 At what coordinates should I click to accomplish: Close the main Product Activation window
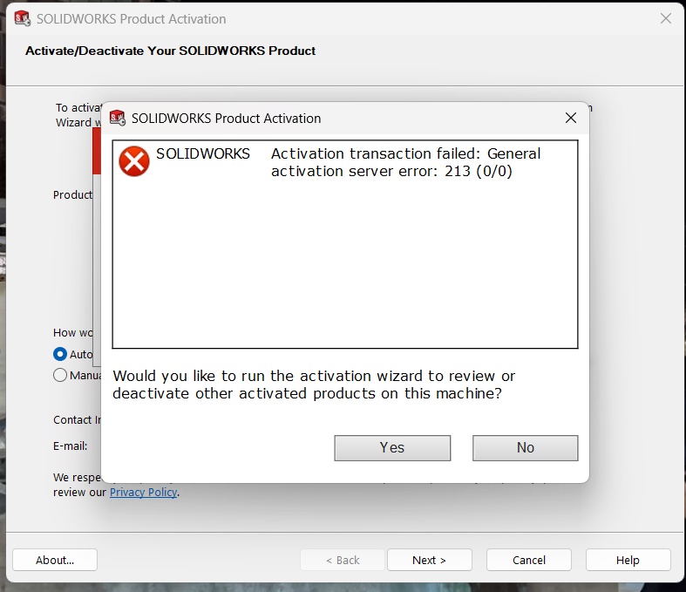[665, 18]
